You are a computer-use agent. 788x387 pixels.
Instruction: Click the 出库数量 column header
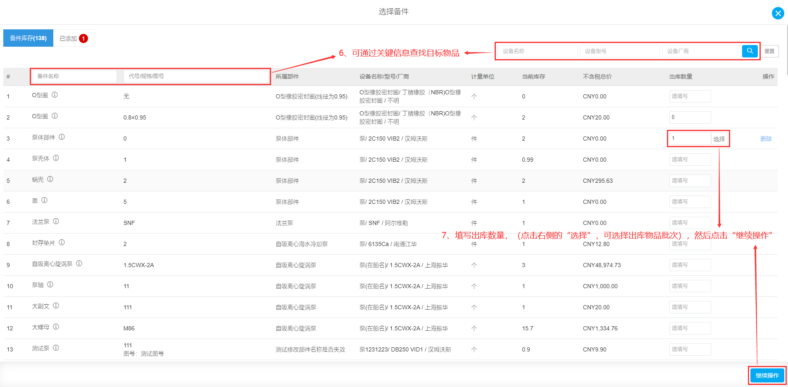point(681,76)
